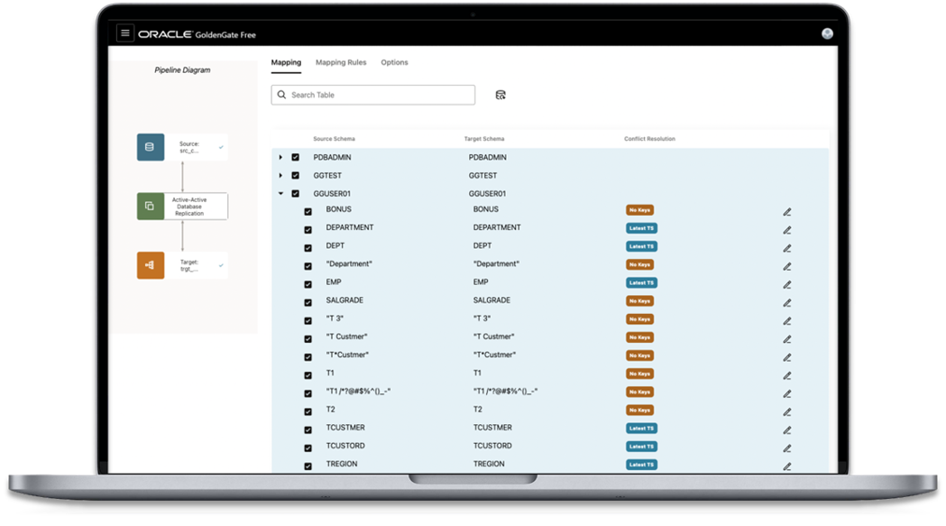Click the Target Schema column header

484,139
